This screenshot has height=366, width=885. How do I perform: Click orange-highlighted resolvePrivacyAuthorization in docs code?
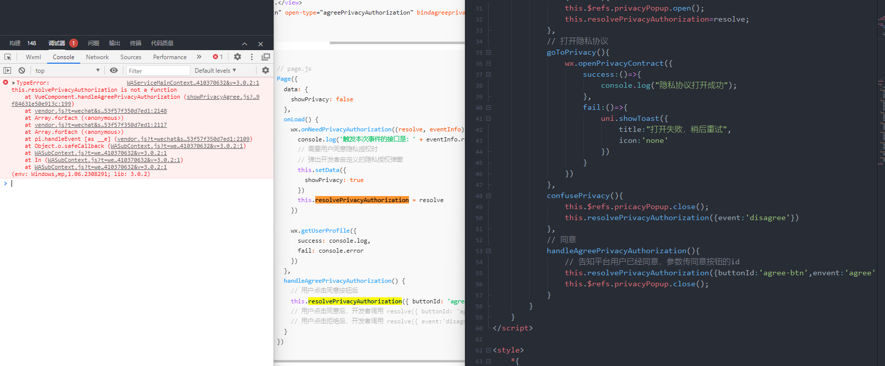coord(362,200)
